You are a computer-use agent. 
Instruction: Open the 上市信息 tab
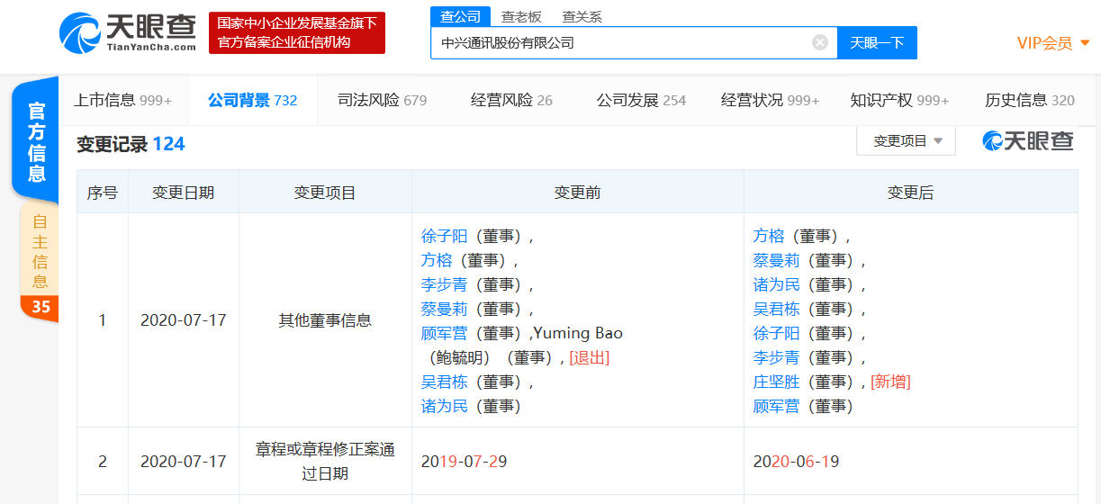tap(122, 100)
